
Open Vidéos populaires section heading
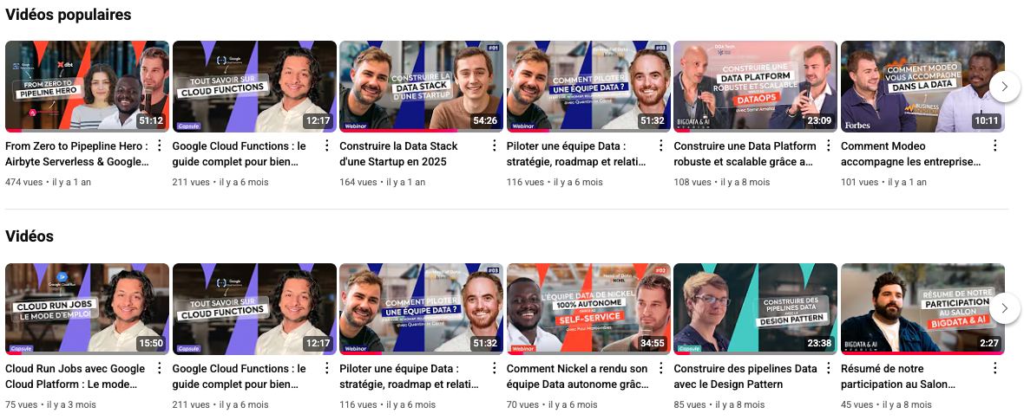[x=69, y=15]
